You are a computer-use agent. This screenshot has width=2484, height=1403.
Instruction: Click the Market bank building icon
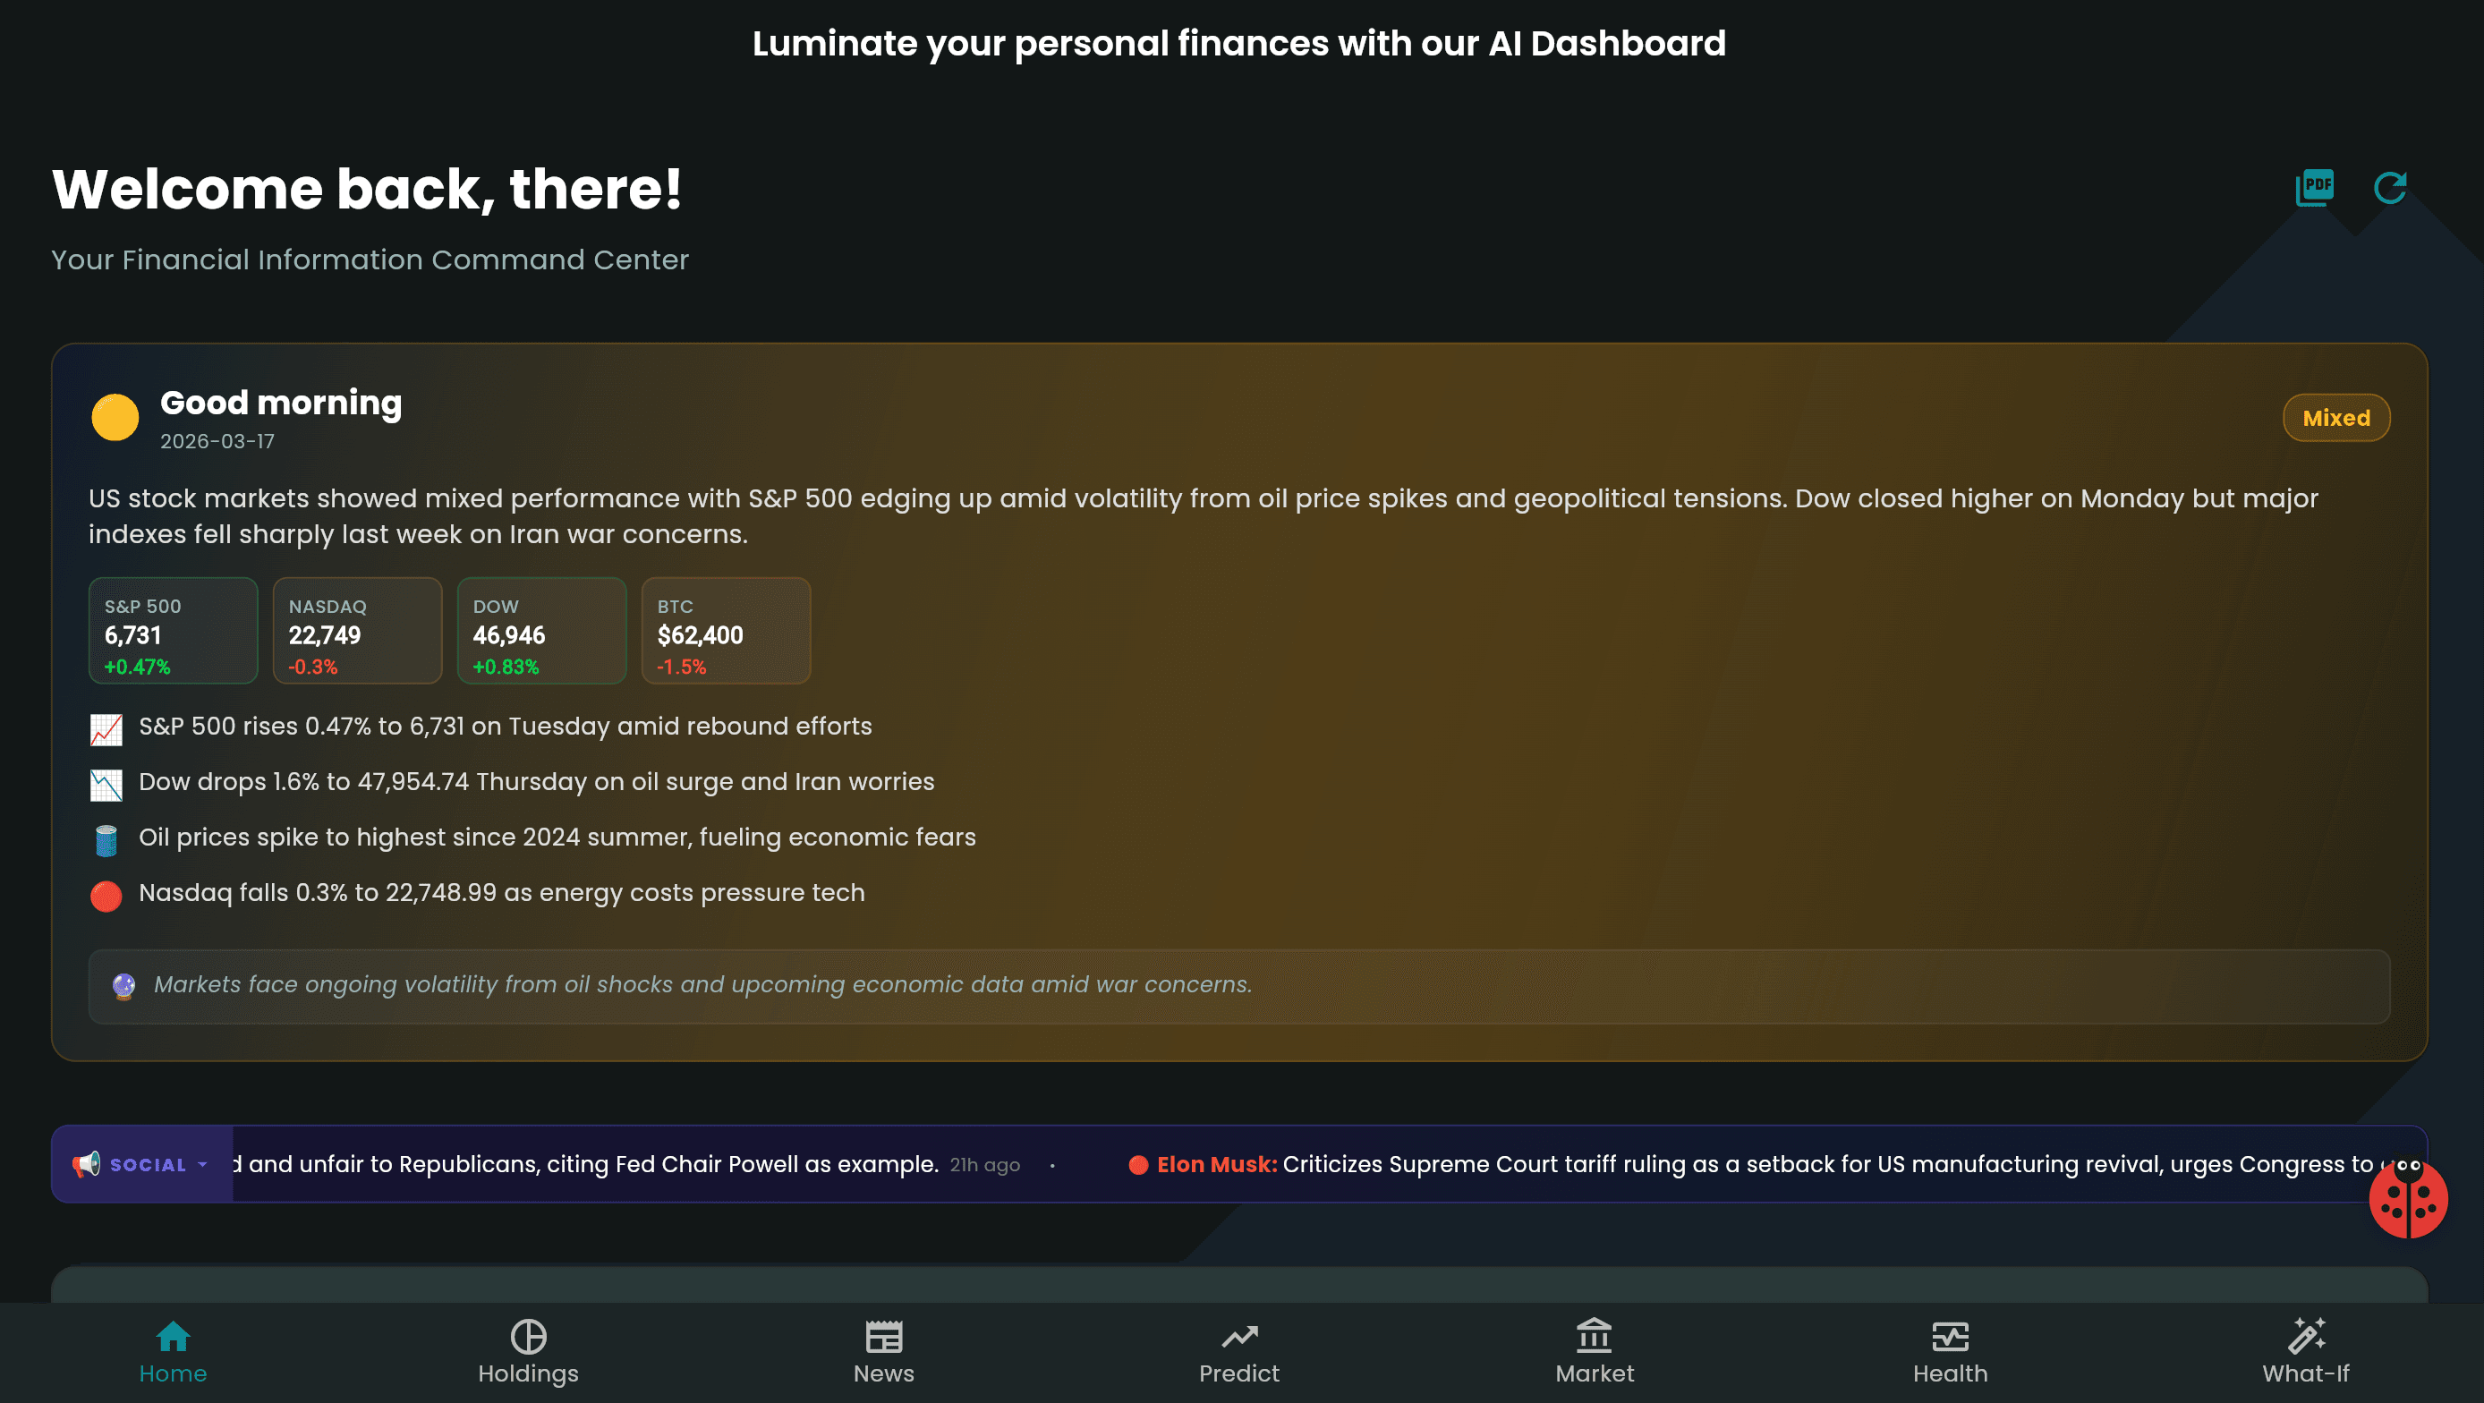(1594, 1337)
